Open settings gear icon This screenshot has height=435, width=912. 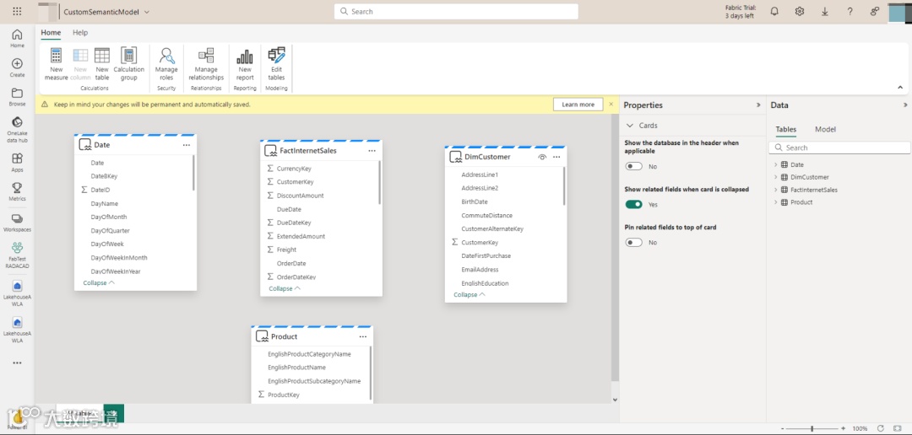coord(800,12)
